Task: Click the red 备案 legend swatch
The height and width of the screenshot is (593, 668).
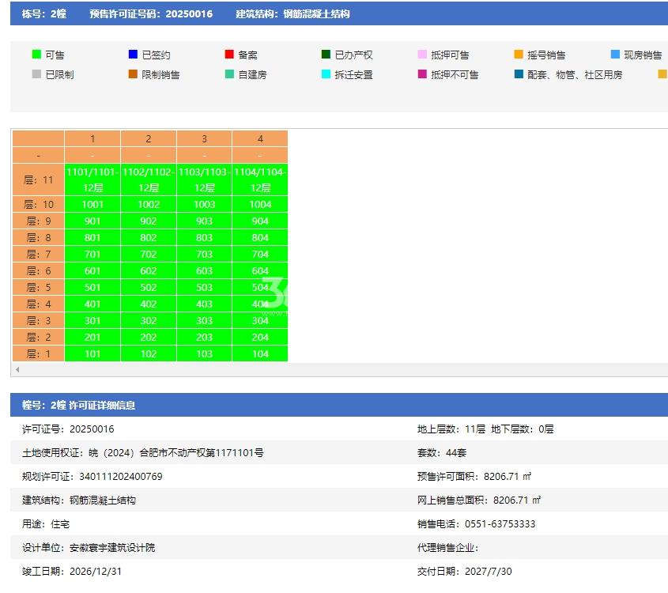Action: [229, 54]
